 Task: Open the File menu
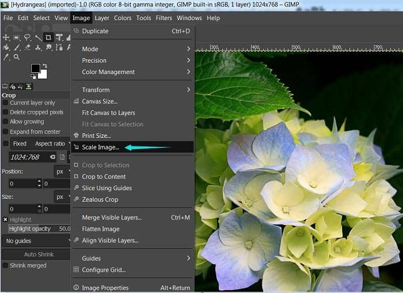8,18
